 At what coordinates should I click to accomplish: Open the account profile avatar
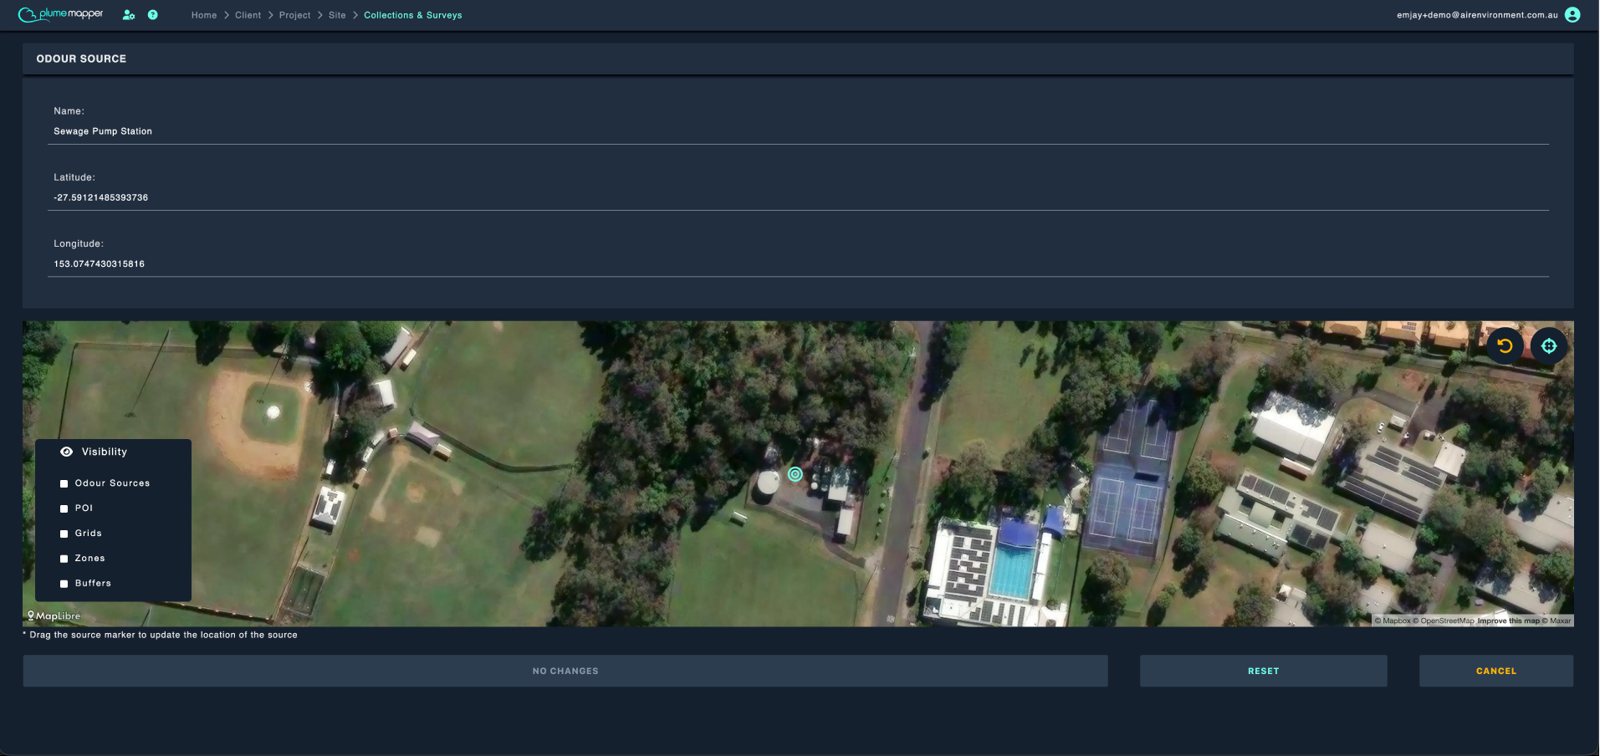(1572, 15)
